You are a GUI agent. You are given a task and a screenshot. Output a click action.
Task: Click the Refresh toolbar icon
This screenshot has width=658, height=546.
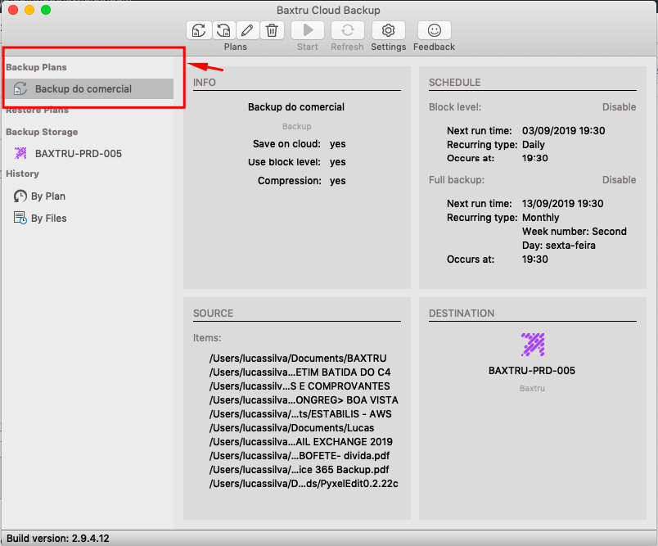(348, 30)
